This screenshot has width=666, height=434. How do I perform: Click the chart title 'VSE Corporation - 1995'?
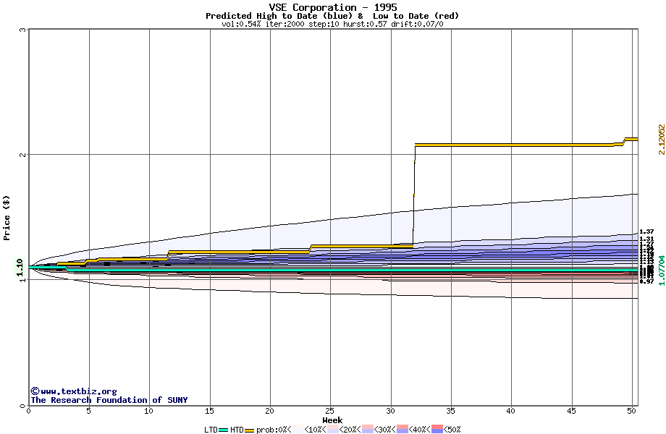pyautogui.click(x=333, y=7)
